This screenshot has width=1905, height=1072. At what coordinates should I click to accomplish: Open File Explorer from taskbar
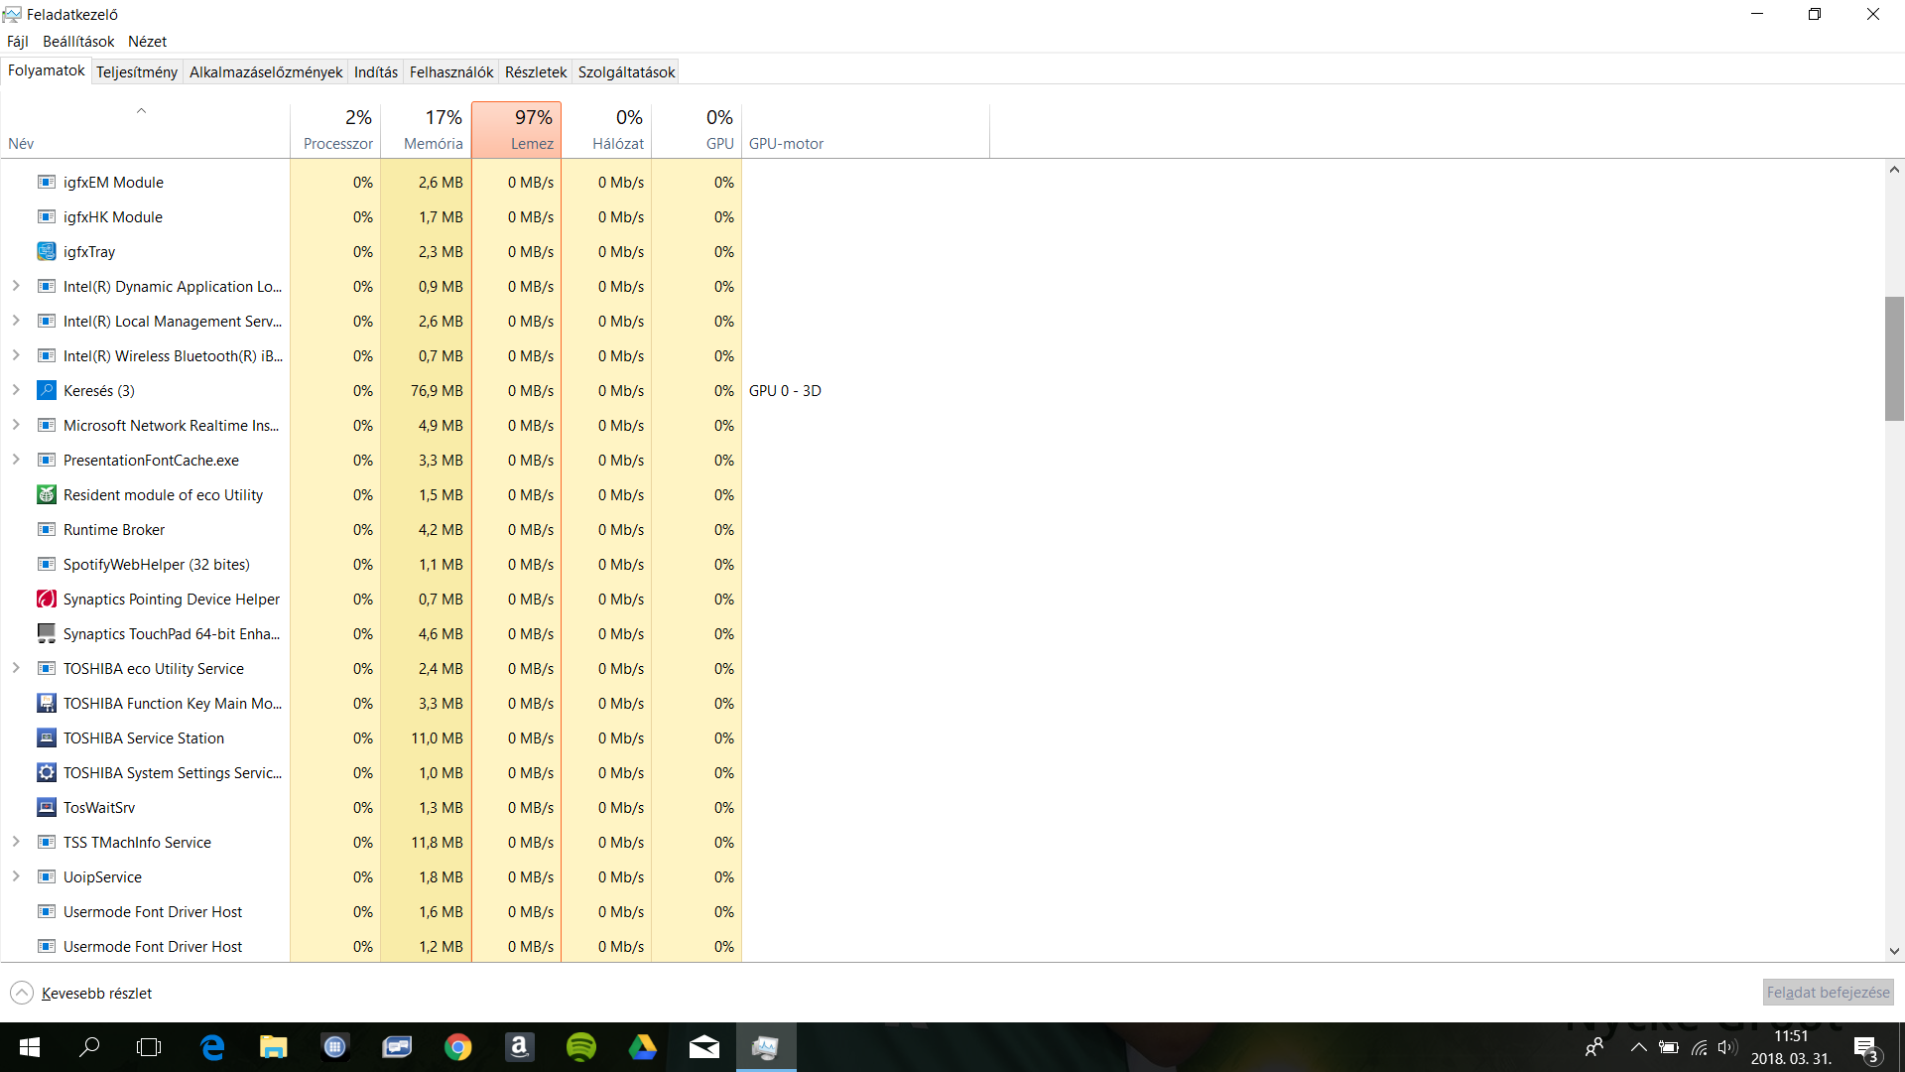tap(274, 1047)
